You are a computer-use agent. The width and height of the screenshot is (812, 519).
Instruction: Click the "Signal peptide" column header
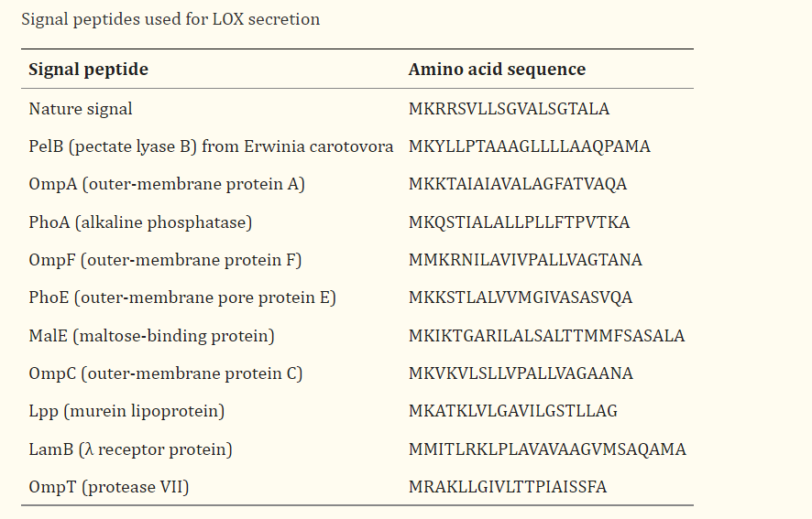point(88,70)
